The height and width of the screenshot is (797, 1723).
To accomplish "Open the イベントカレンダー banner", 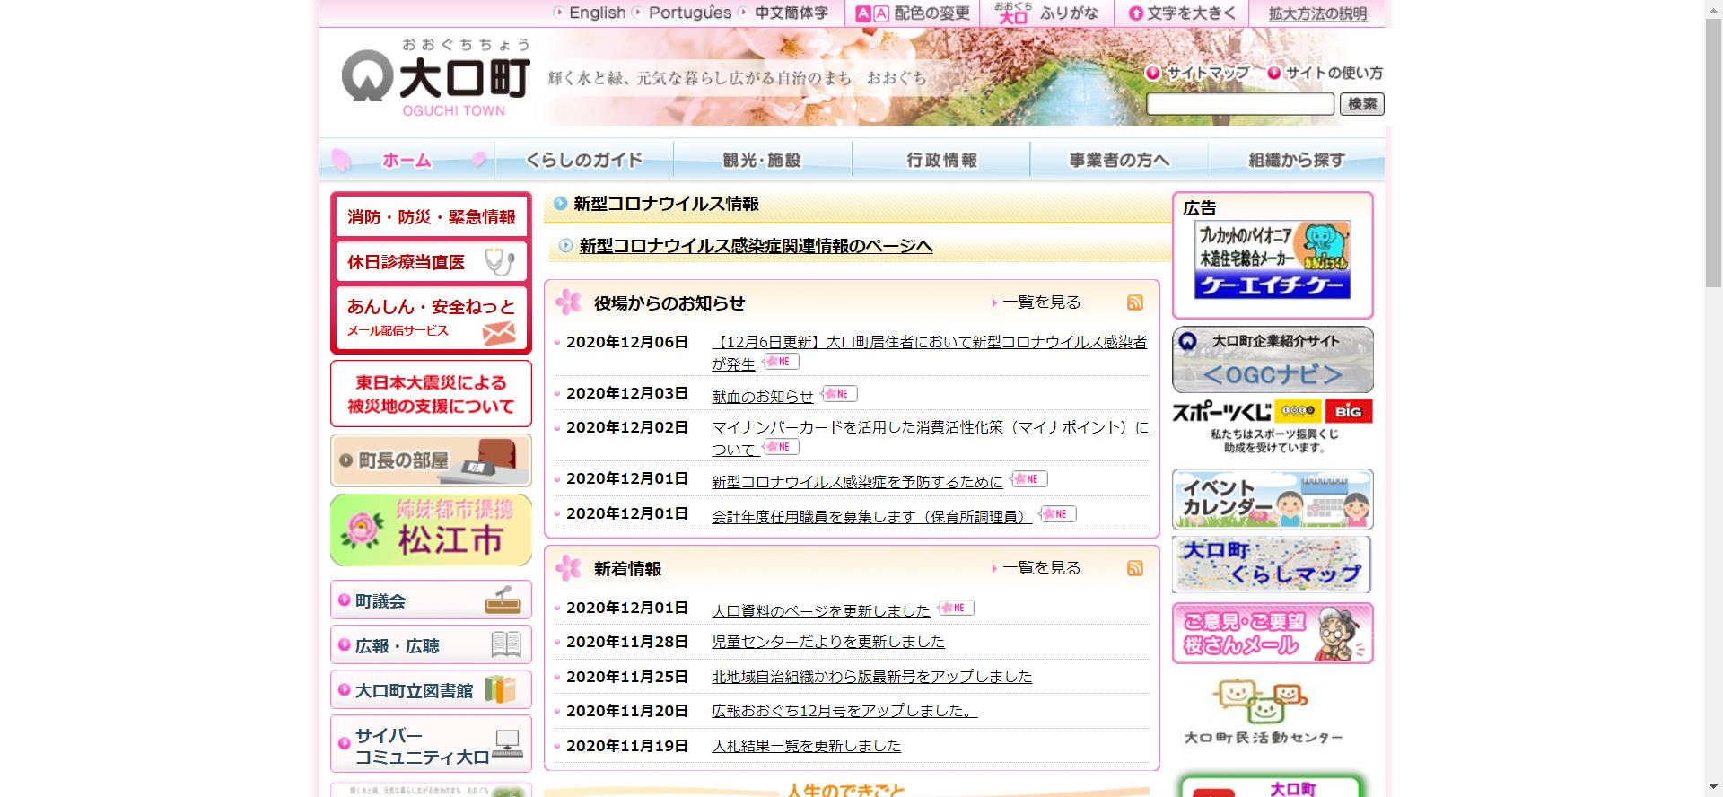I will pos(1272,499).
